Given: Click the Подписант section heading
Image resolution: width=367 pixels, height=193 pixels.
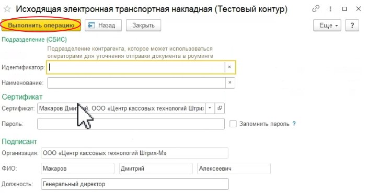Looking at the screenshot, I should click(x=19, y=141).
